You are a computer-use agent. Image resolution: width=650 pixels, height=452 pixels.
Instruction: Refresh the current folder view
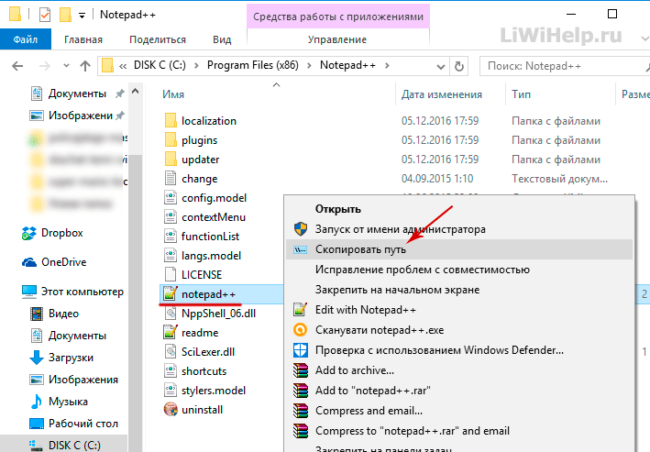[459, 66]
